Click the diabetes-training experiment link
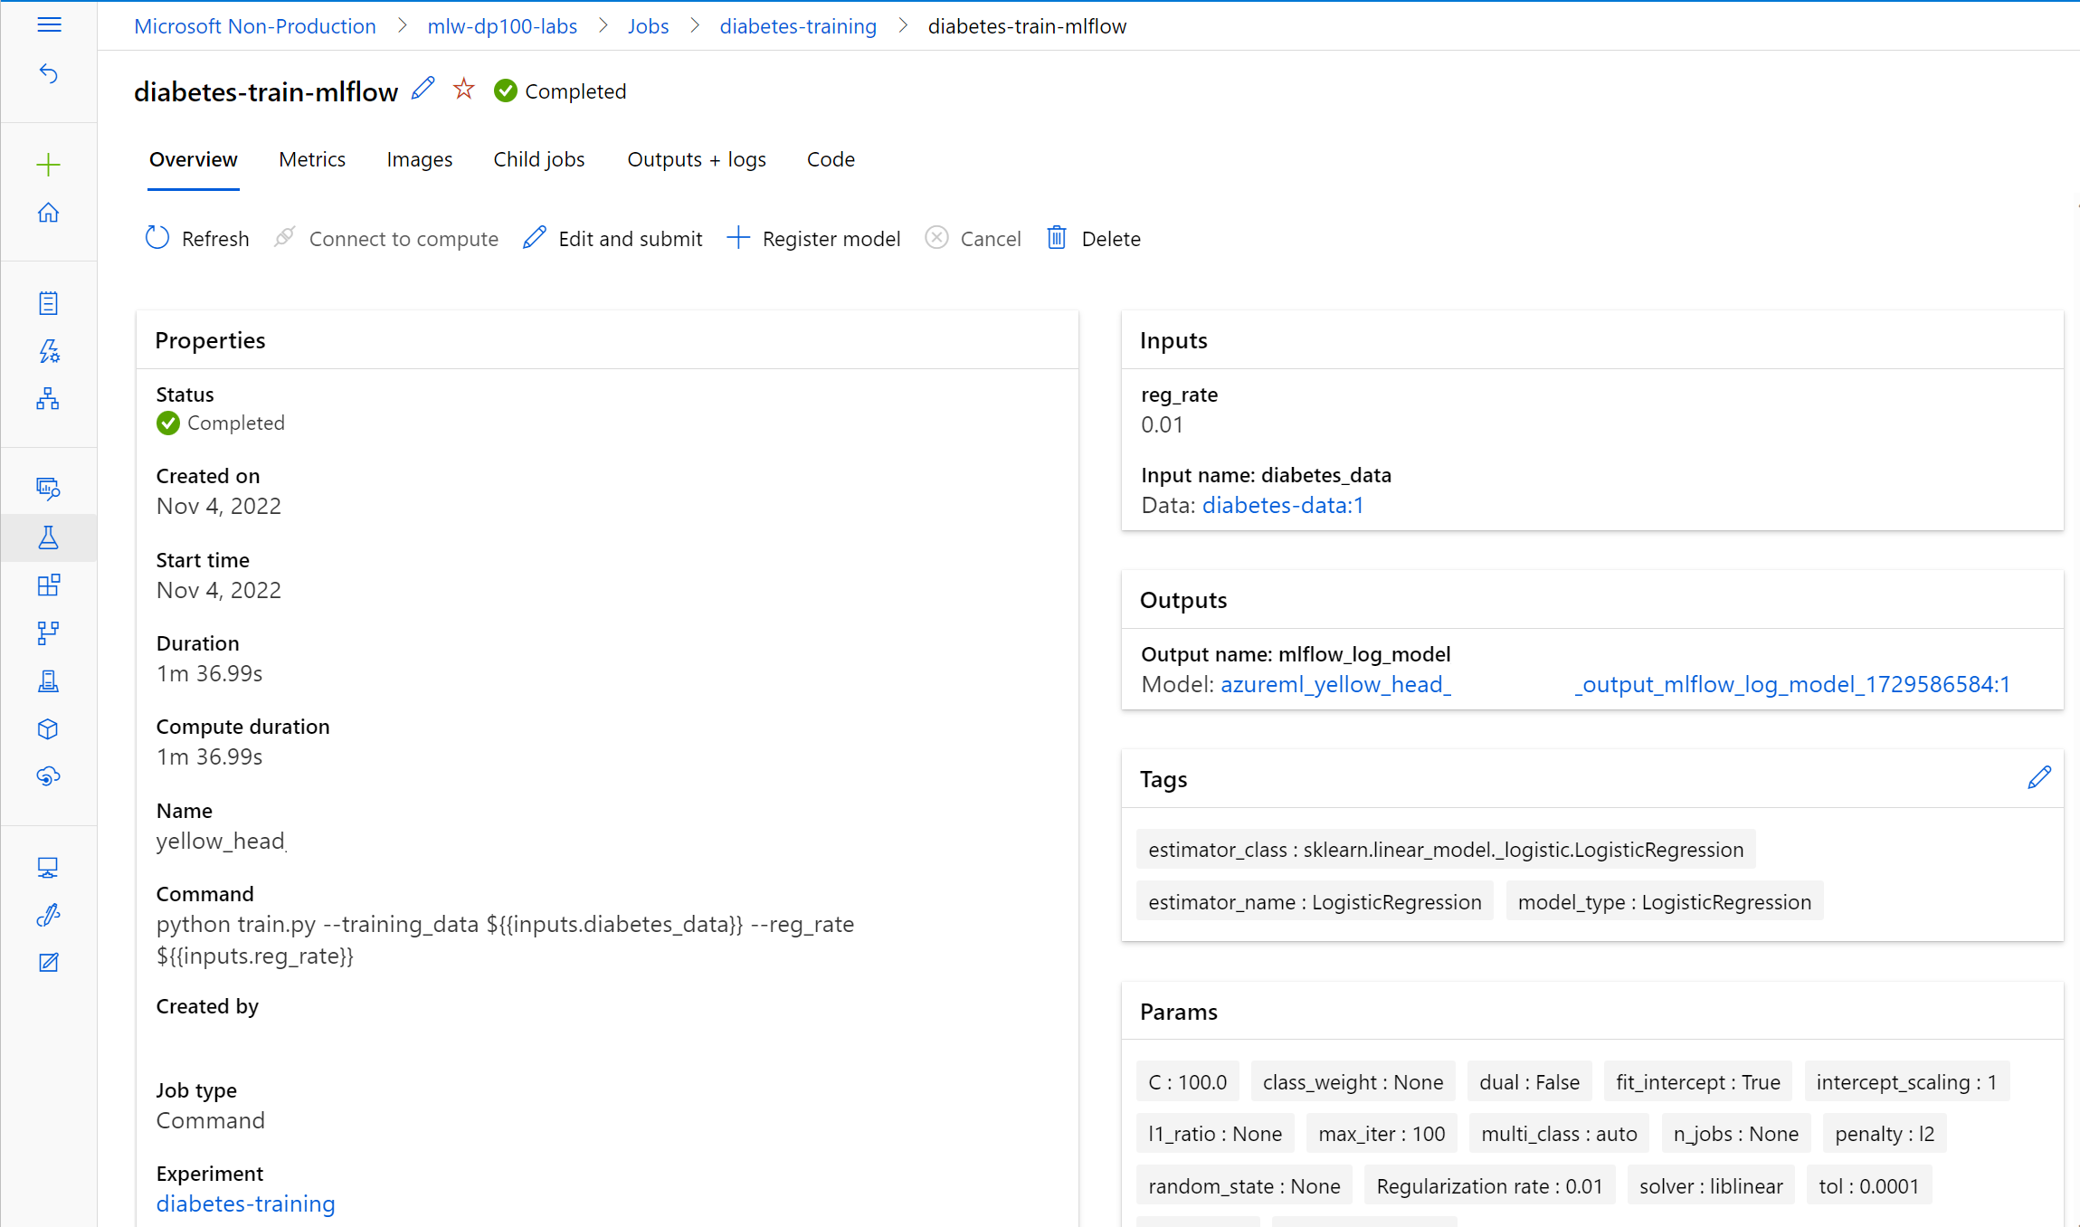Screen dimensions: 2080x1227 245,1203
